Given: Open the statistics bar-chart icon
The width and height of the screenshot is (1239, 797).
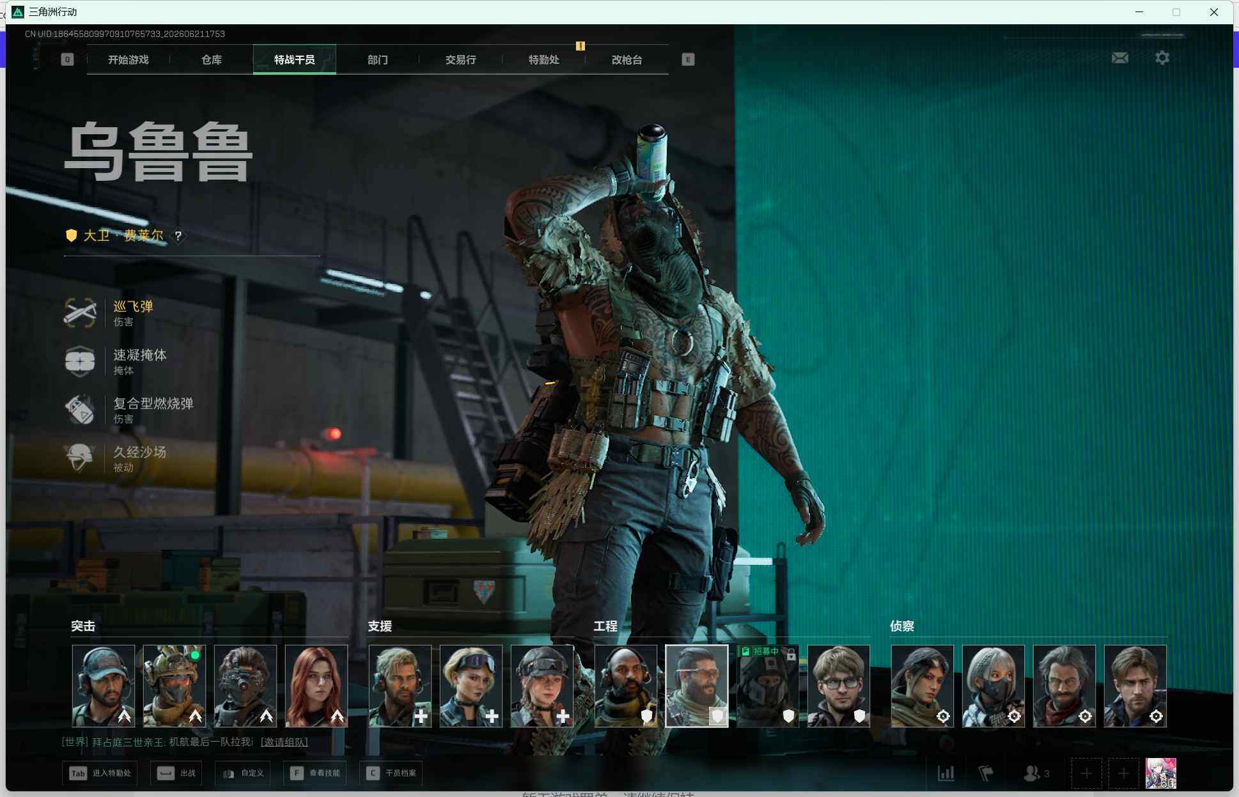Looking at the screenshot, I should click(x=946, y=773).
